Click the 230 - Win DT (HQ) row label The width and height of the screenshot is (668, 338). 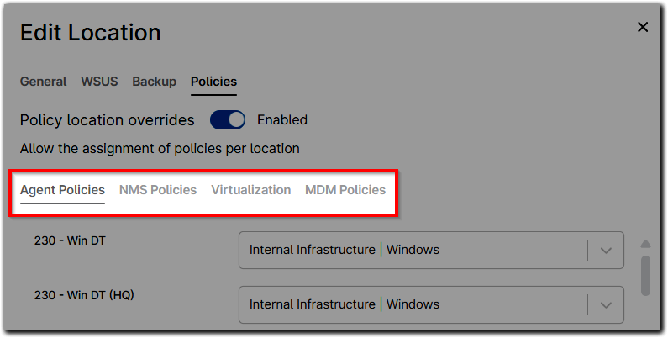click(x=84, y=295)
